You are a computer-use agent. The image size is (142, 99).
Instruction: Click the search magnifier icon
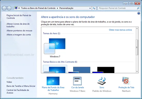pos(138,8)
